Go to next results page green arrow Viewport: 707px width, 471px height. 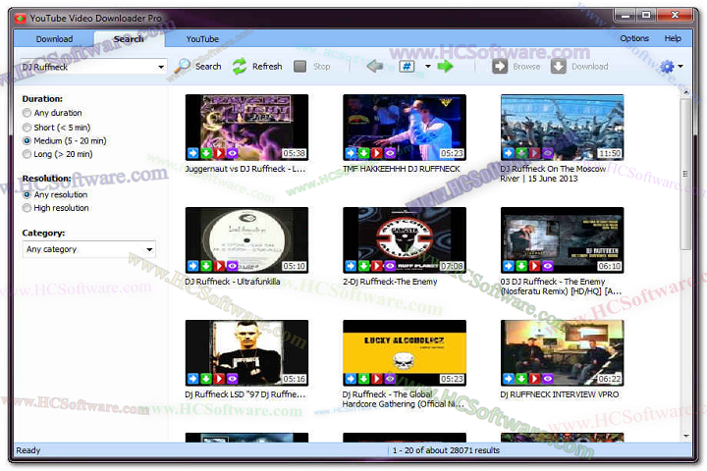pyautogui.click(x=446, y=67)
